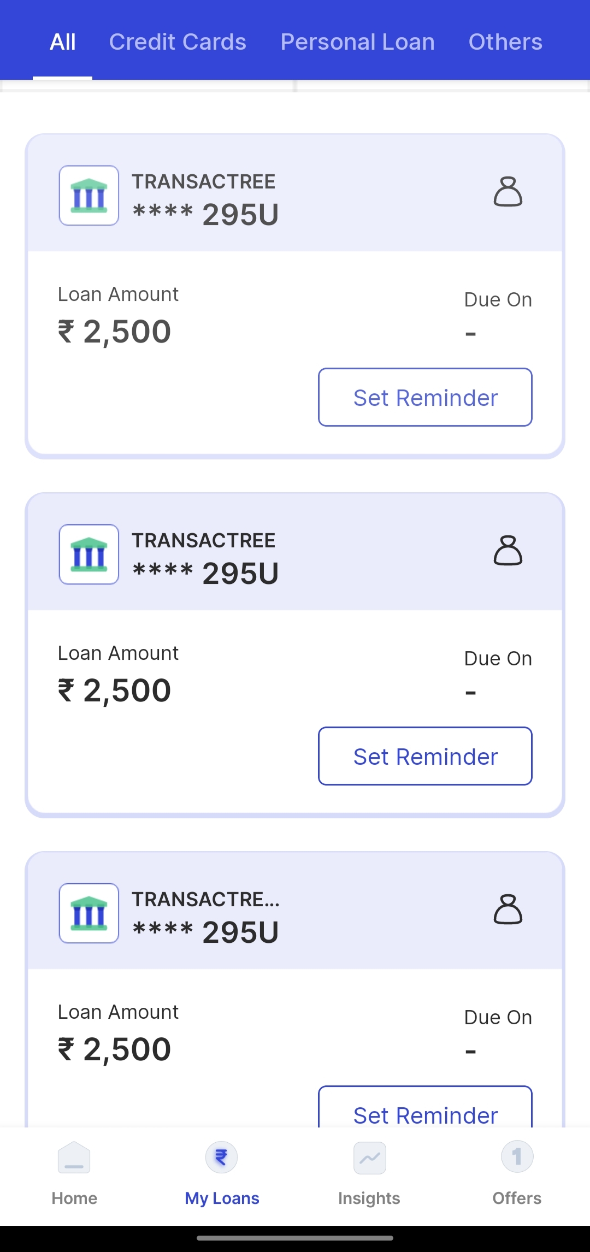
Task: Tap the third loan card's bank icon
Action: (x=89, y=913)
